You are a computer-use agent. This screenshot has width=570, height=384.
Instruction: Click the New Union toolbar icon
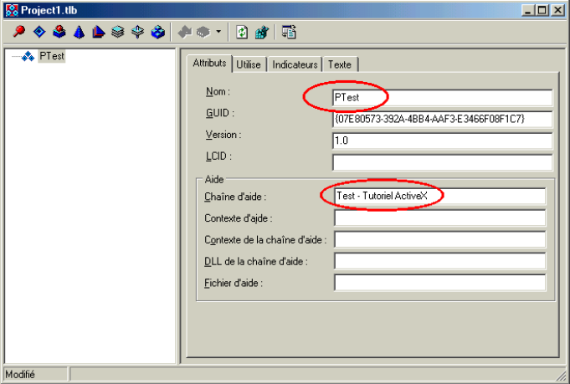coord(138,33)
